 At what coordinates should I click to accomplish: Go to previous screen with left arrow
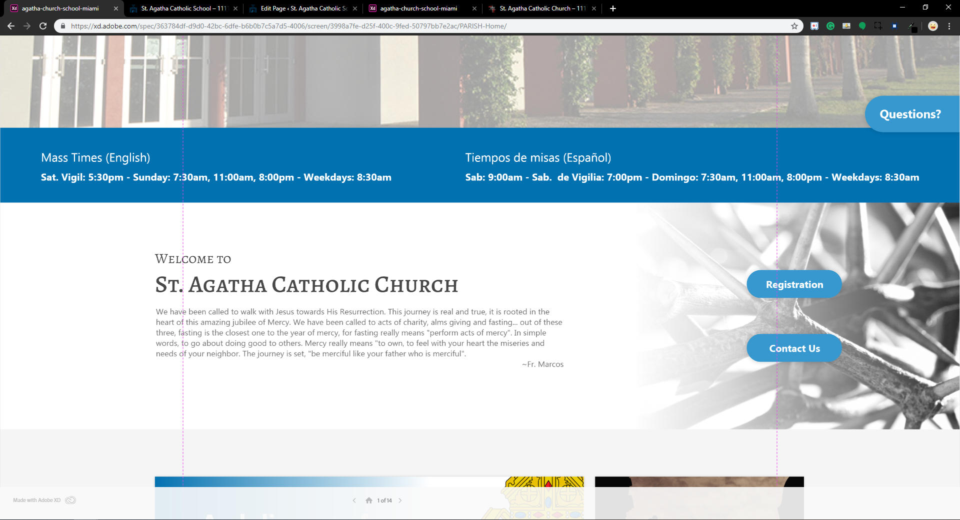coord(354,501)
